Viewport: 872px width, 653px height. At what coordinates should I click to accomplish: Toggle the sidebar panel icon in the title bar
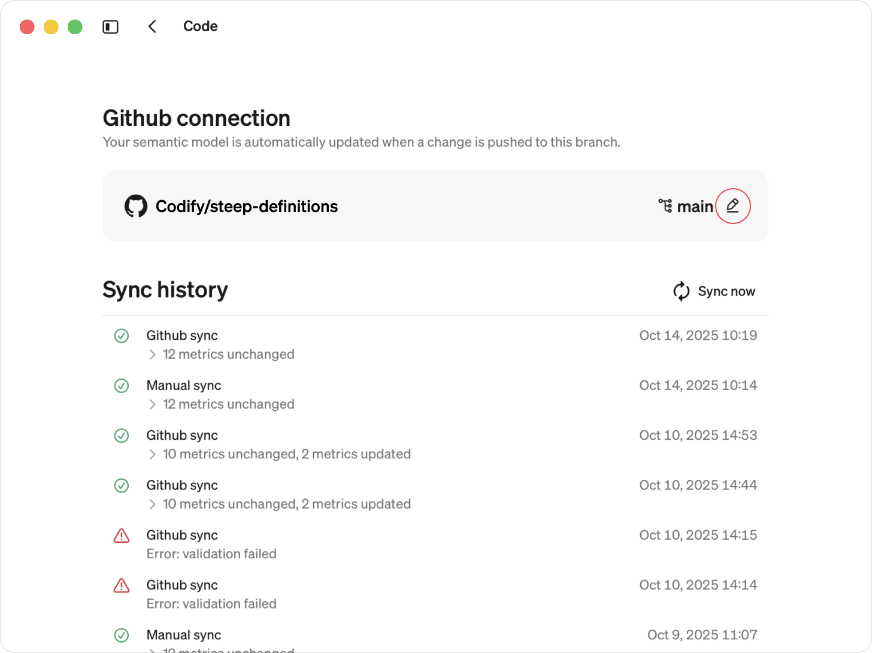tap(110, 26)
